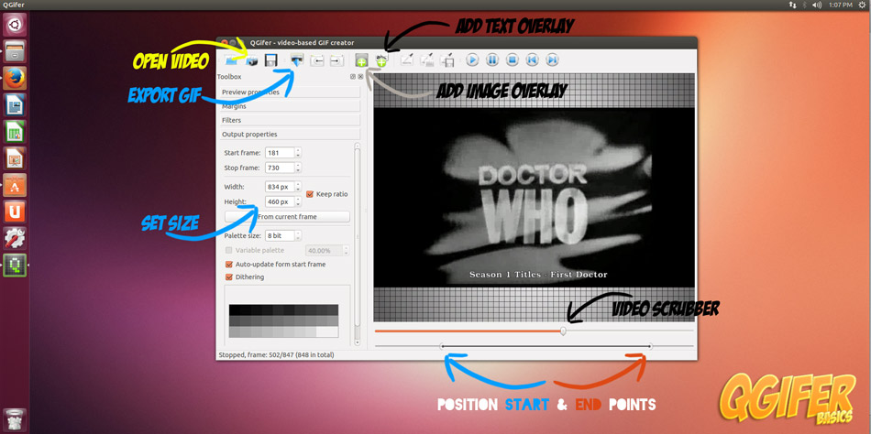Image resolution: width=871 pixels, height=434 pixels.
Task: Stop the video with the square button
Action: (x=513, y=60)
